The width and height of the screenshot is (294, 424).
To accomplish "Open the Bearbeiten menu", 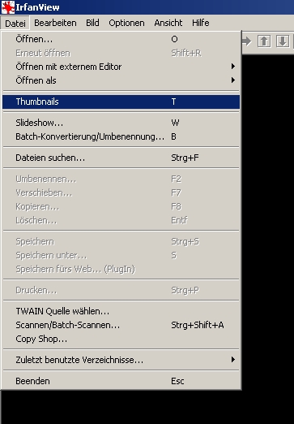I will coord(55,23).
